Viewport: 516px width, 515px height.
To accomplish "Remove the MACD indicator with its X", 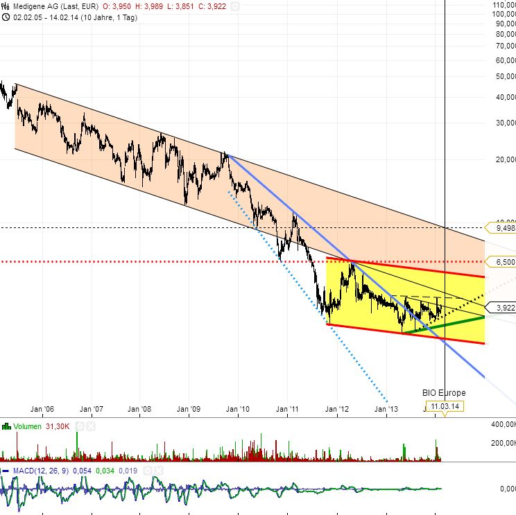I will coord(159,471).
